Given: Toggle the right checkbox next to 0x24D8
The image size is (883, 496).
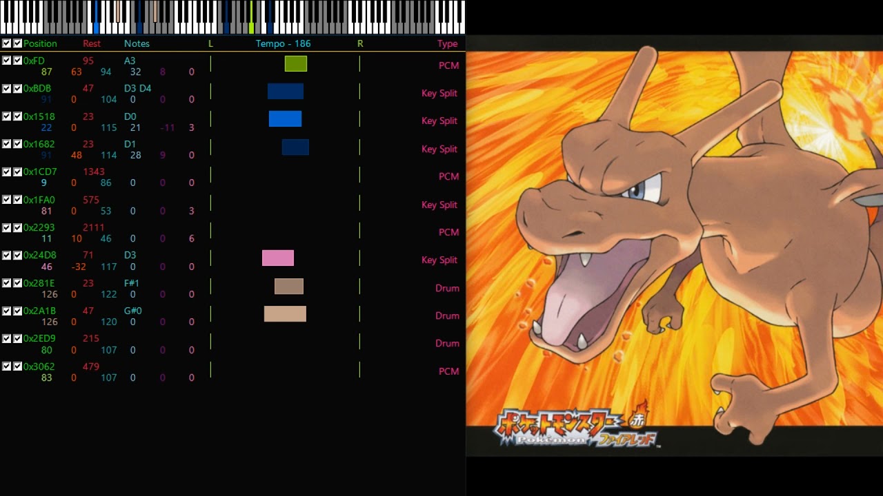Looking at the screenshot, I should tap(17, 255).
